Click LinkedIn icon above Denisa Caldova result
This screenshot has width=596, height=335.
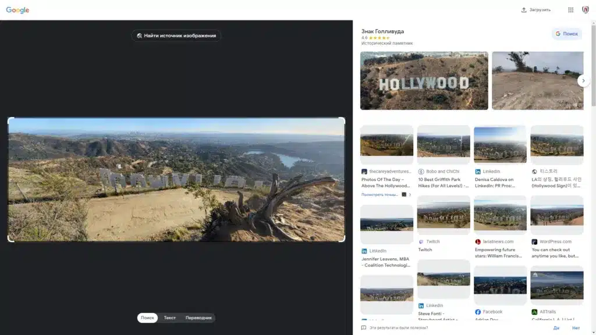pos(478,172)
